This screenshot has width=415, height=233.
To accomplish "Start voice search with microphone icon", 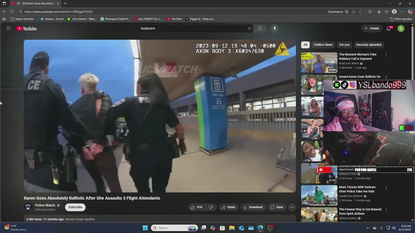I will [275, 28].
